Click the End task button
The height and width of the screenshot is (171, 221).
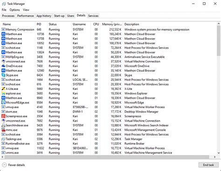pos(208,165)
